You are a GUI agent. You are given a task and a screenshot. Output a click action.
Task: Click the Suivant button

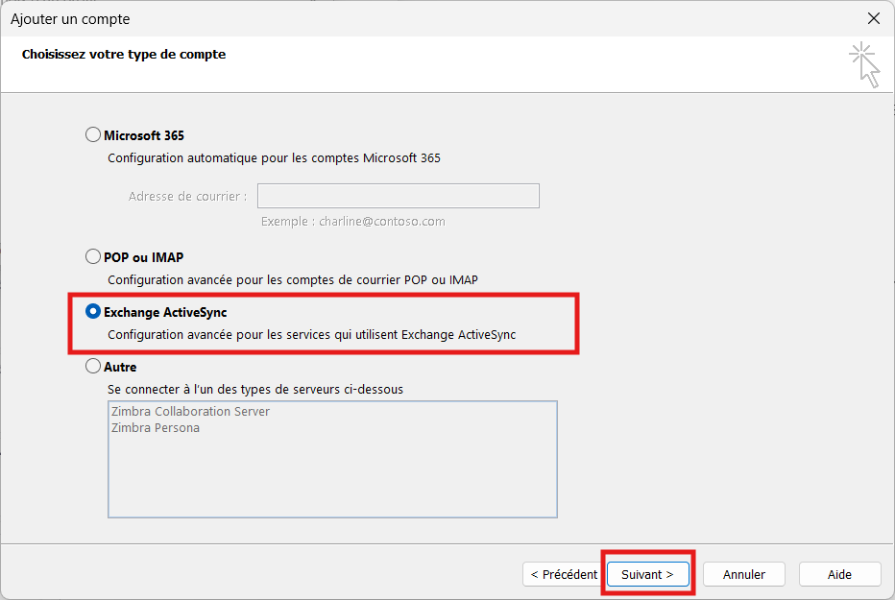[x=647, y=574]
